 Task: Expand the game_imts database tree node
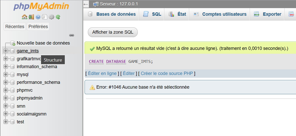6,51
